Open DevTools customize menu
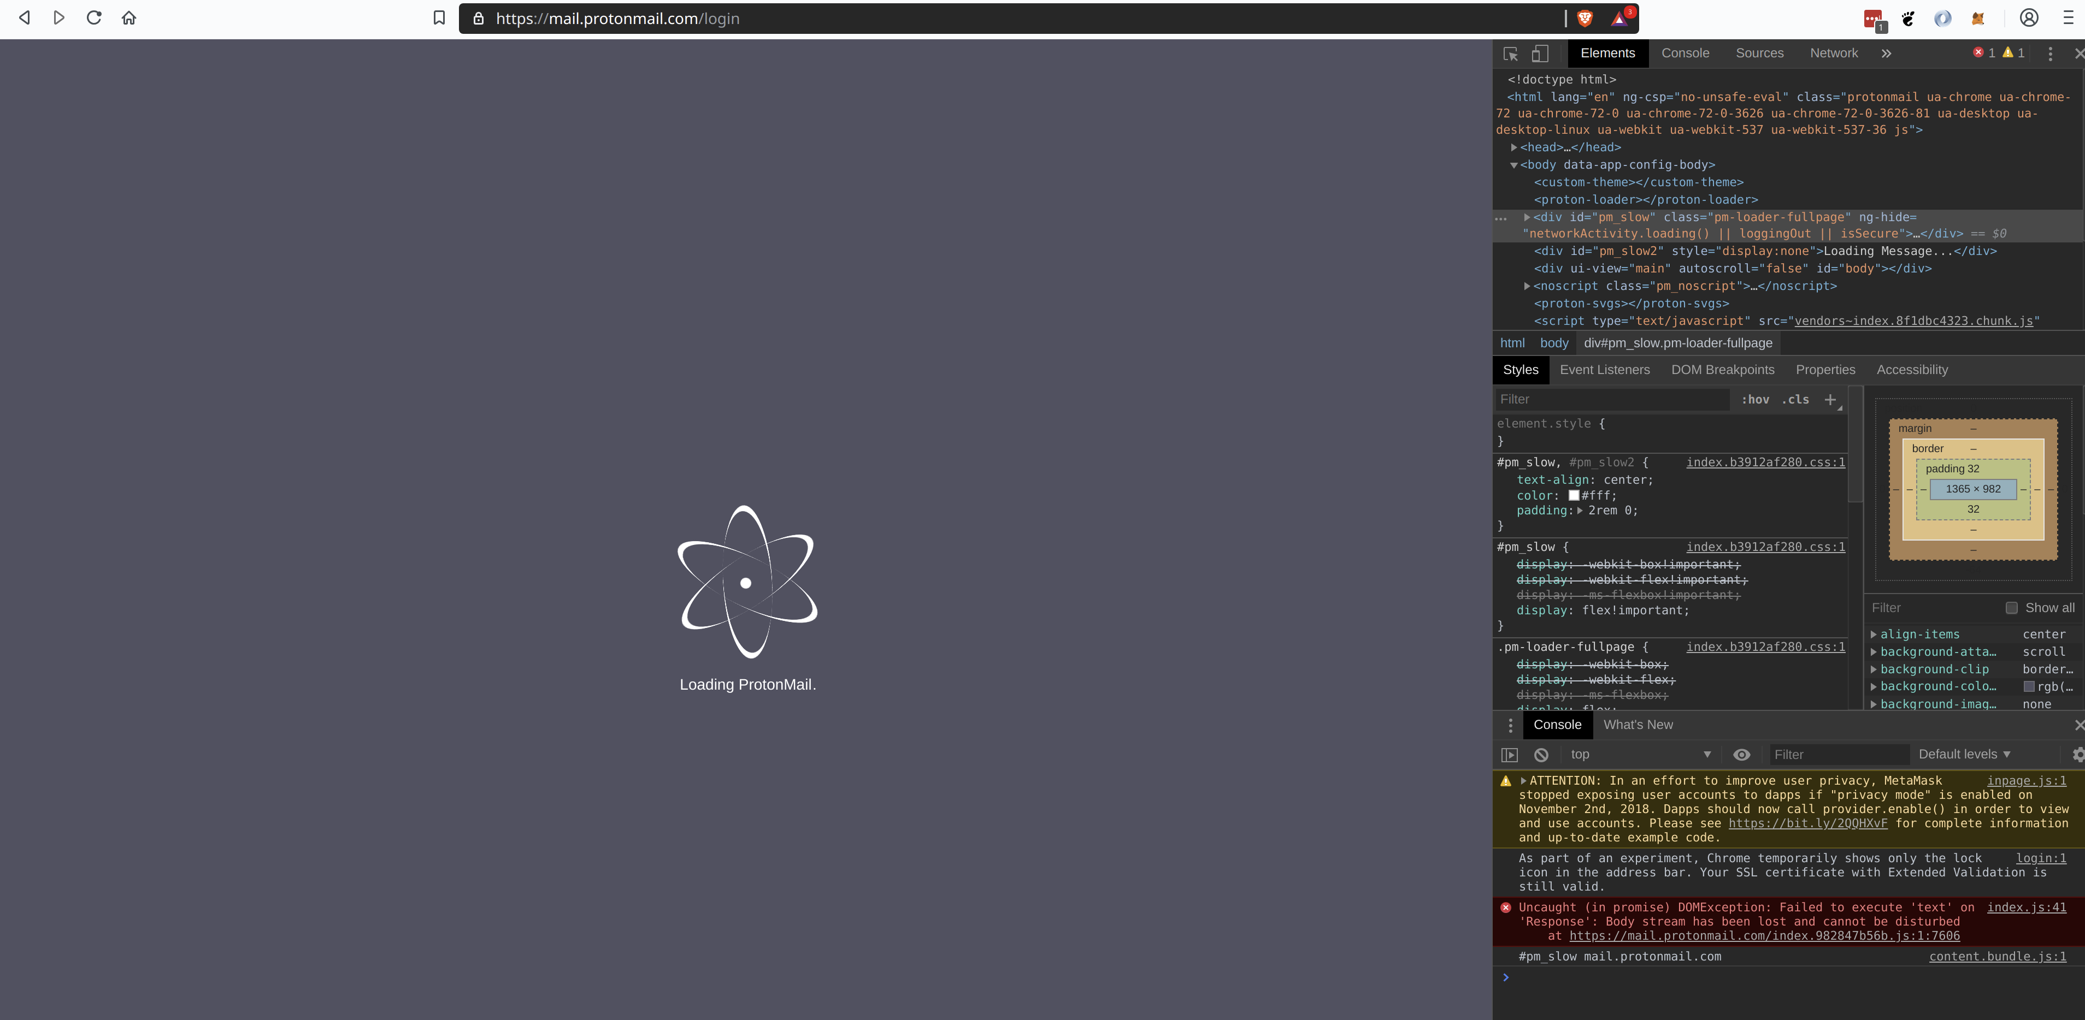This screenshot has width=2085, height=1020. (x=2051, y=54)
